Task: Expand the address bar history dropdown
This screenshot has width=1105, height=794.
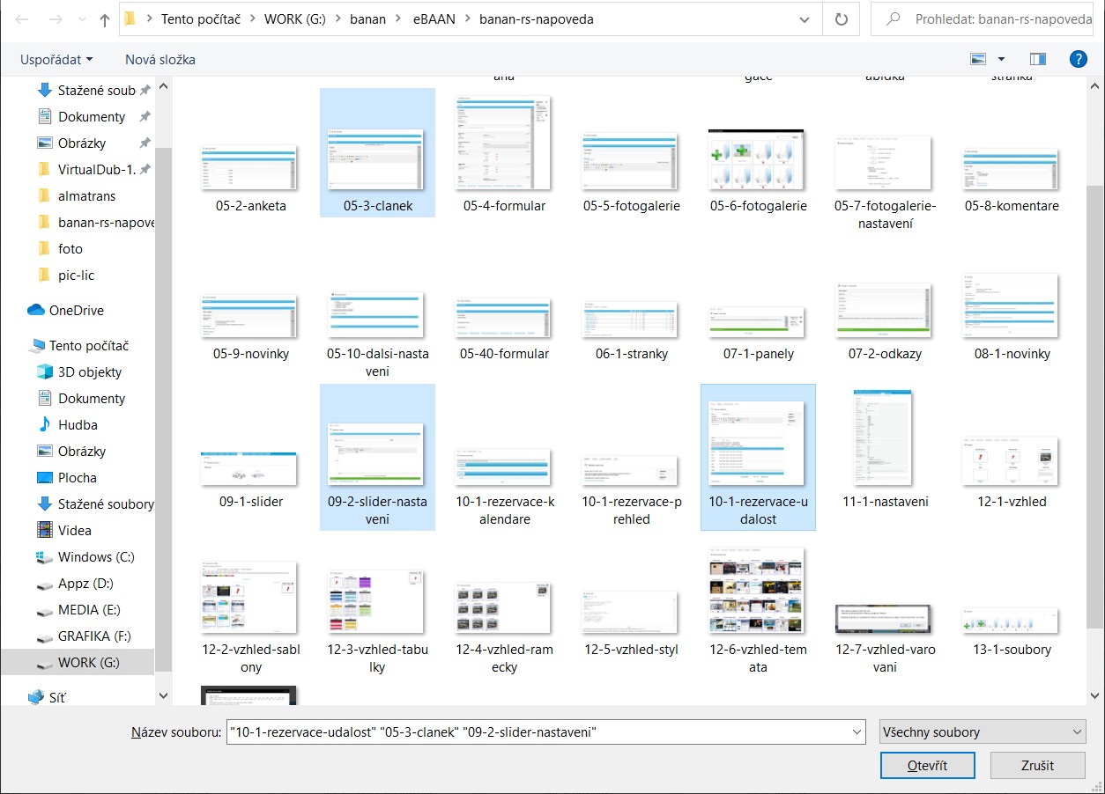Action: coord(804,19)
